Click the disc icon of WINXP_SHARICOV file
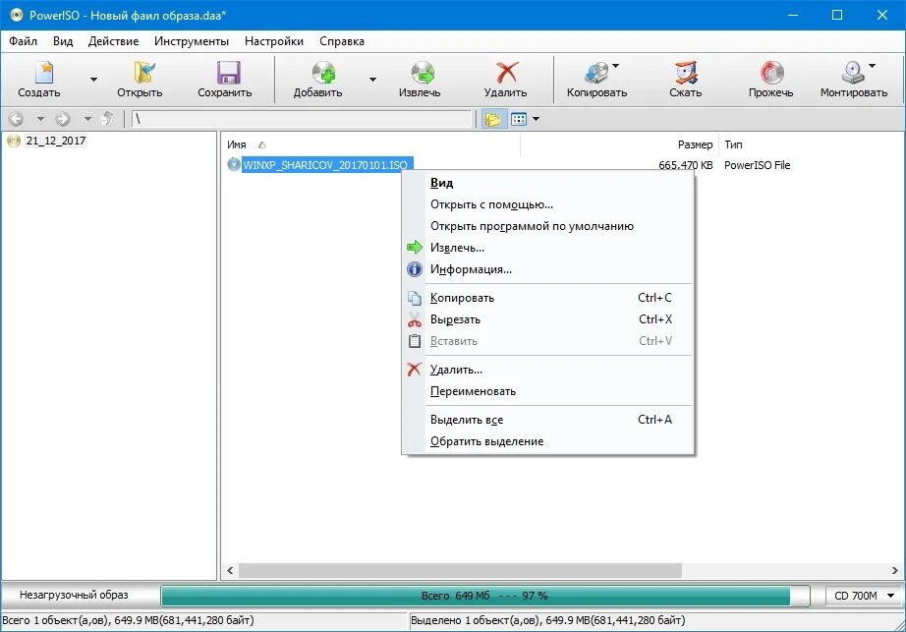The image size is (906, 632). pyautogui.click(x=234, y=165)
